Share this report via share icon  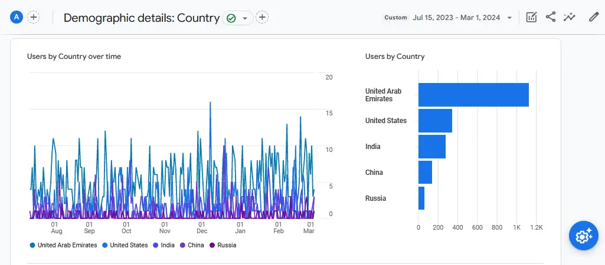click(x=551, y=17)
